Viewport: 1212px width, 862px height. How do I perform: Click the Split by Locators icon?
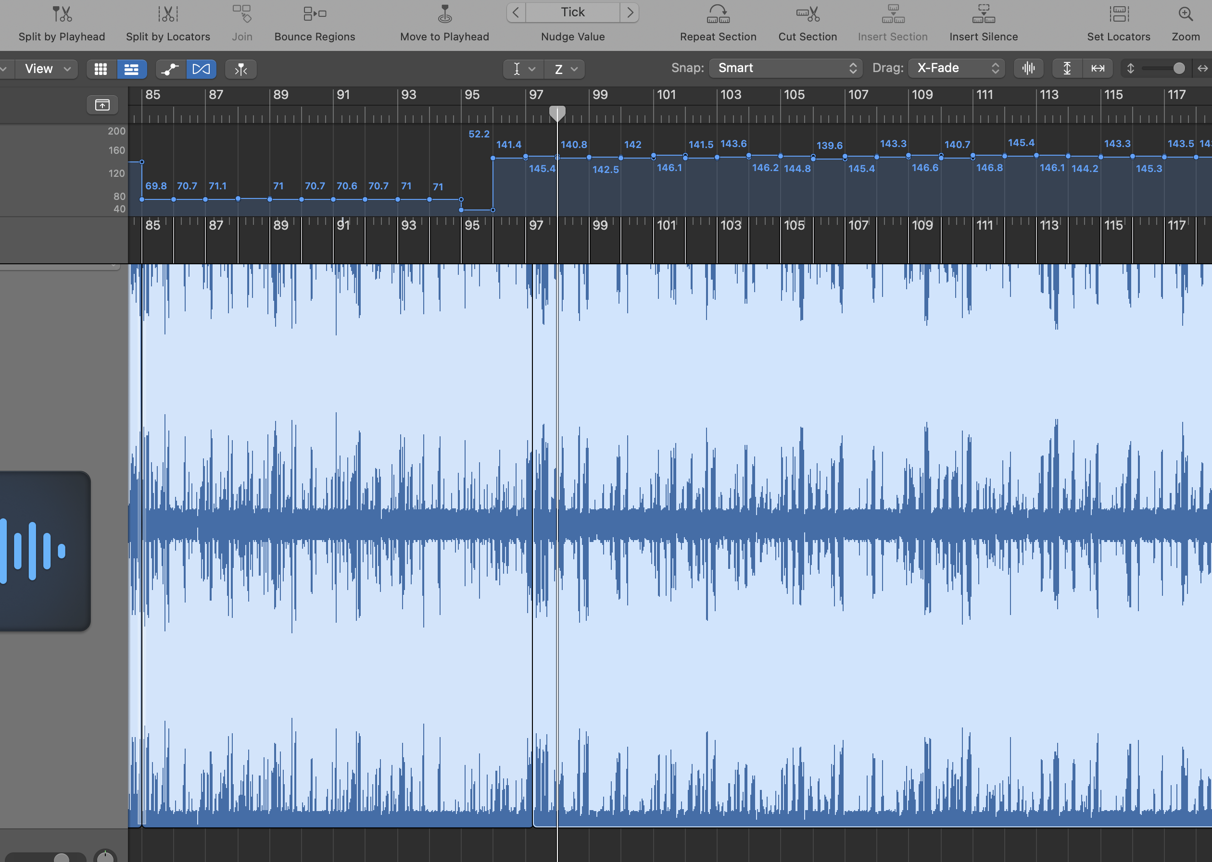pyautogui.click(x=168, y=14)
